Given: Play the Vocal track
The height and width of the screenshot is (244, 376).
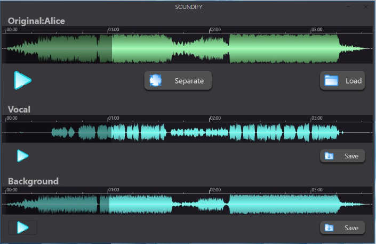Looking at the screenshot, I should [x=23, y=156].
